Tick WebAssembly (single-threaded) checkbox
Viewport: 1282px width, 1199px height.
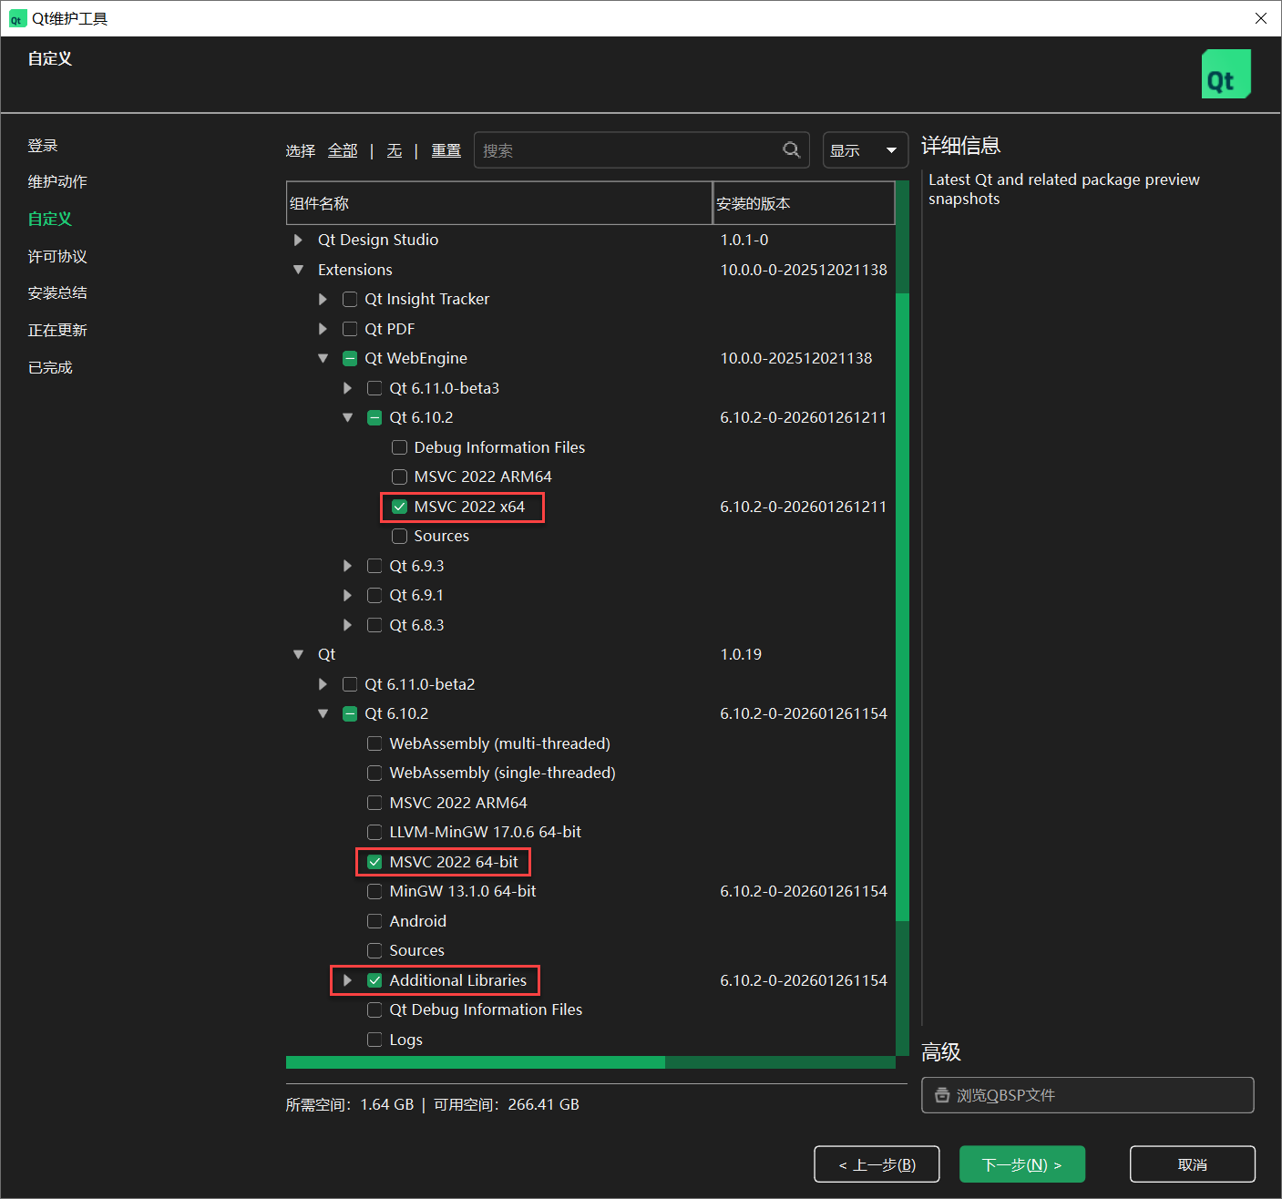[374, 773]
